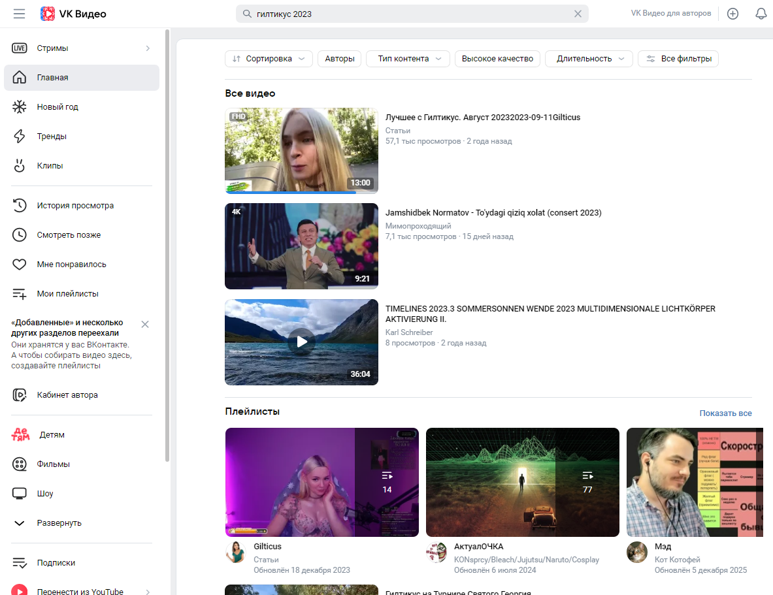Click the Кабинет автора icon
Viewport: 773px width, 595px height.
[19, 395]
